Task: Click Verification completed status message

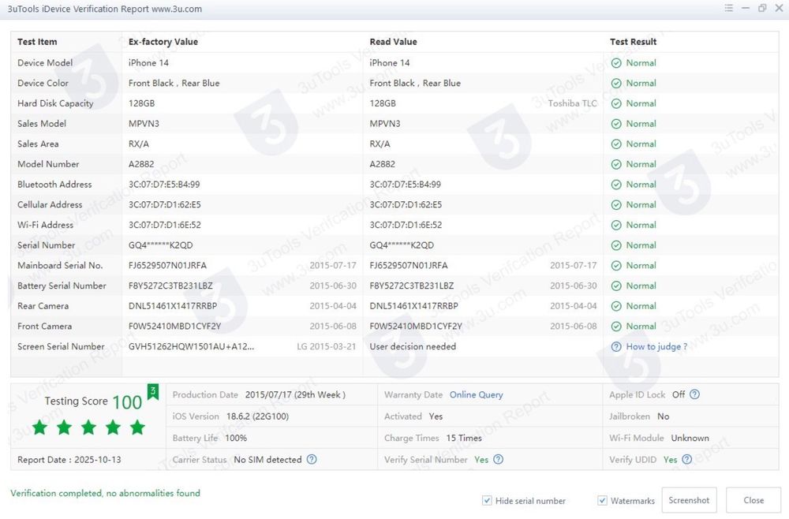Action: tap(105, 493)
